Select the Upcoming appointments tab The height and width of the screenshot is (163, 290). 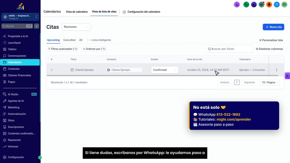[x=53, y=40]
